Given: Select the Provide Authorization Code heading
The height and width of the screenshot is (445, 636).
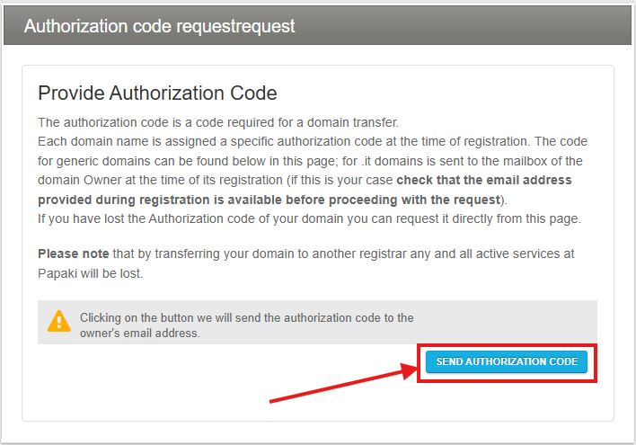Looking at the screenshot, I should click(157, 93).
